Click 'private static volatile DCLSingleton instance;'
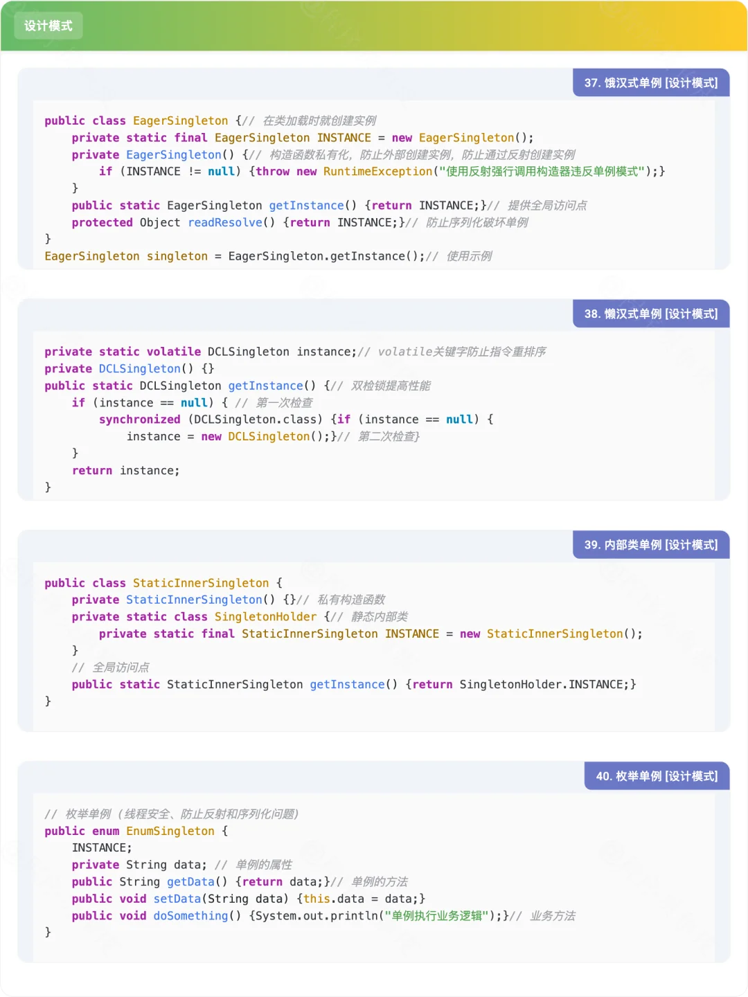This screenshot has width=748, height=997. coord(201,352)
